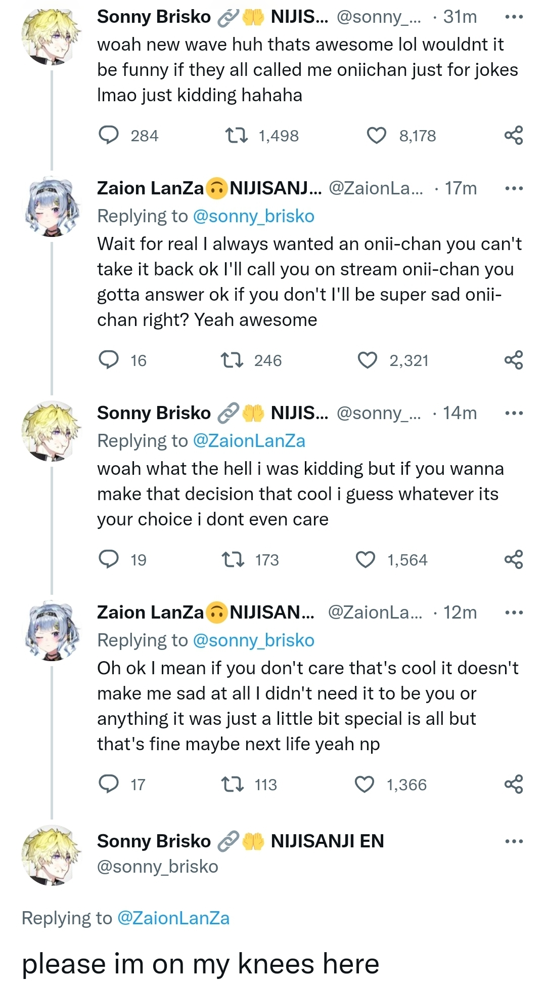546x981 pixels.
Task: Like the tweet with 8,178 likes
Action: [376, 136]
